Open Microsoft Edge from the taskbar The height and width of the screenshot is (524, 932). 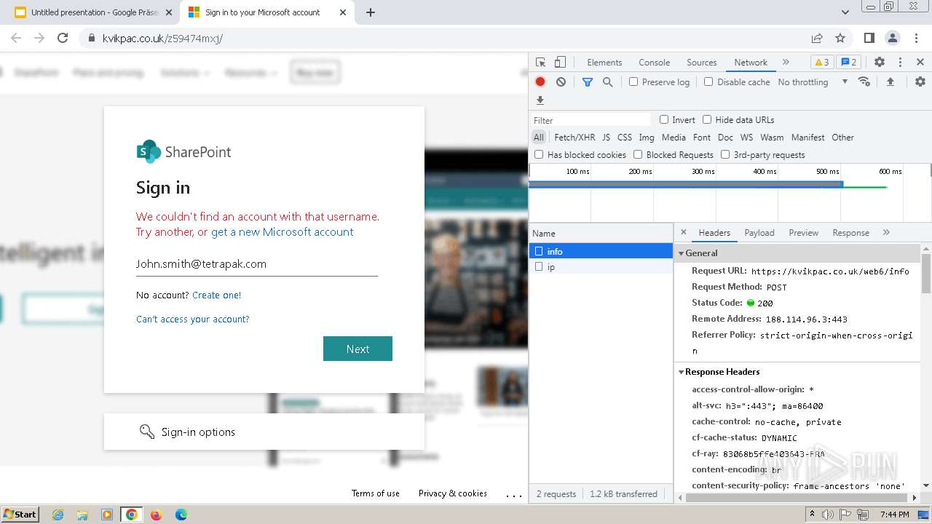(181, 515)
